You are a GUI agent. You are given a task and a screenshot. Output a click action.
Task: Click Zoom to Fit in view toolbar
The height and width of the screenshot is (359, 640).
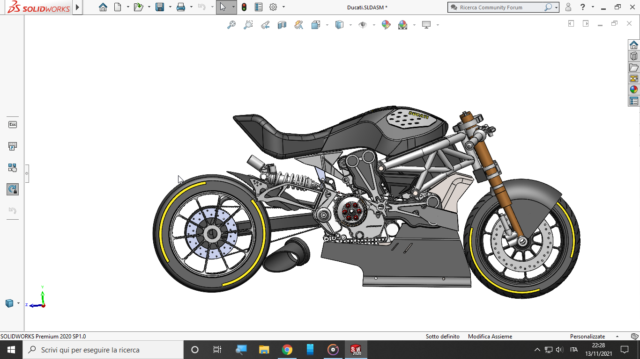[231, 25]
